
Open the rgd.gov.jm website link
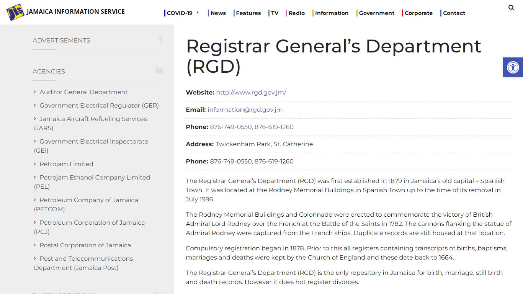pos(251,92)
